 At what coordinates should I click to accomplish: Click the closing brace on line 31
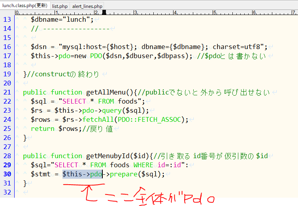click(x=25, y=183)
